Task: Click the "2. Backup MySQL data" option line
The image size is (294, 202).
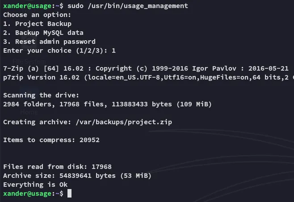Action: (43, 33)
